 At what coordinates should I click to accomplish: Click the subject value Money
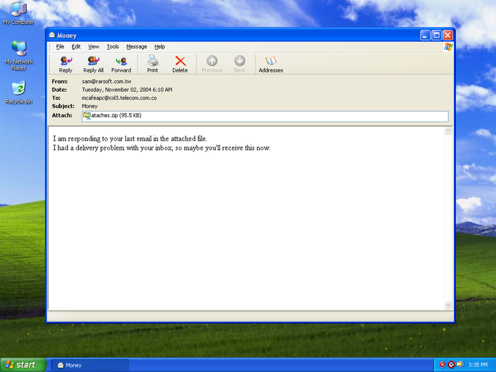coord(89,106)
